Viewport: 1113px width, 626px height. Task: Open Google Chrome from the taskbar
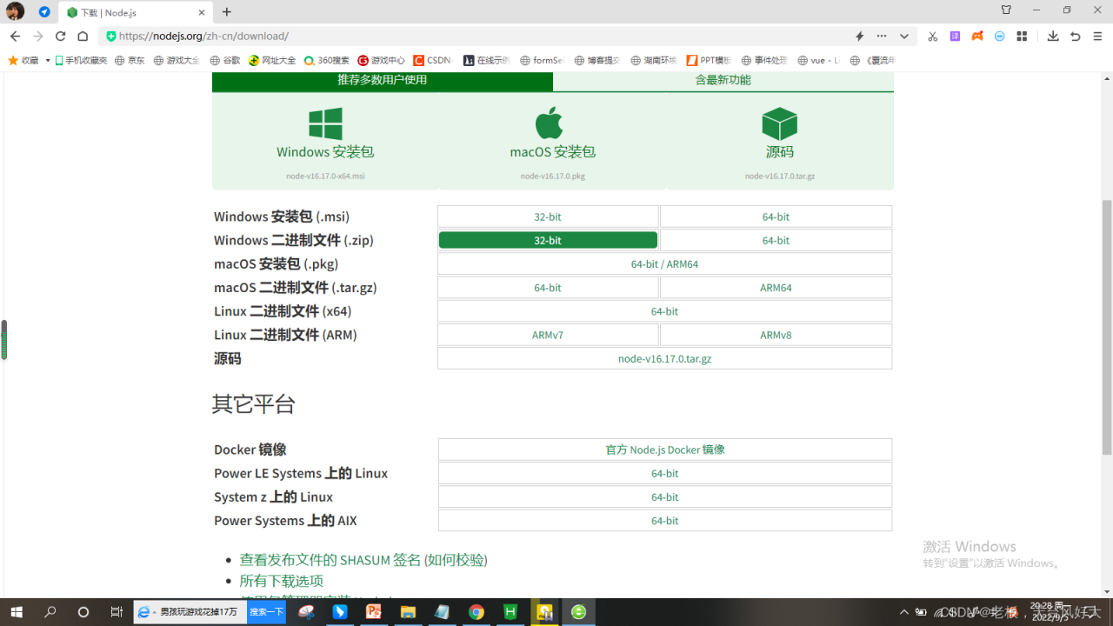tap(477, 612)
